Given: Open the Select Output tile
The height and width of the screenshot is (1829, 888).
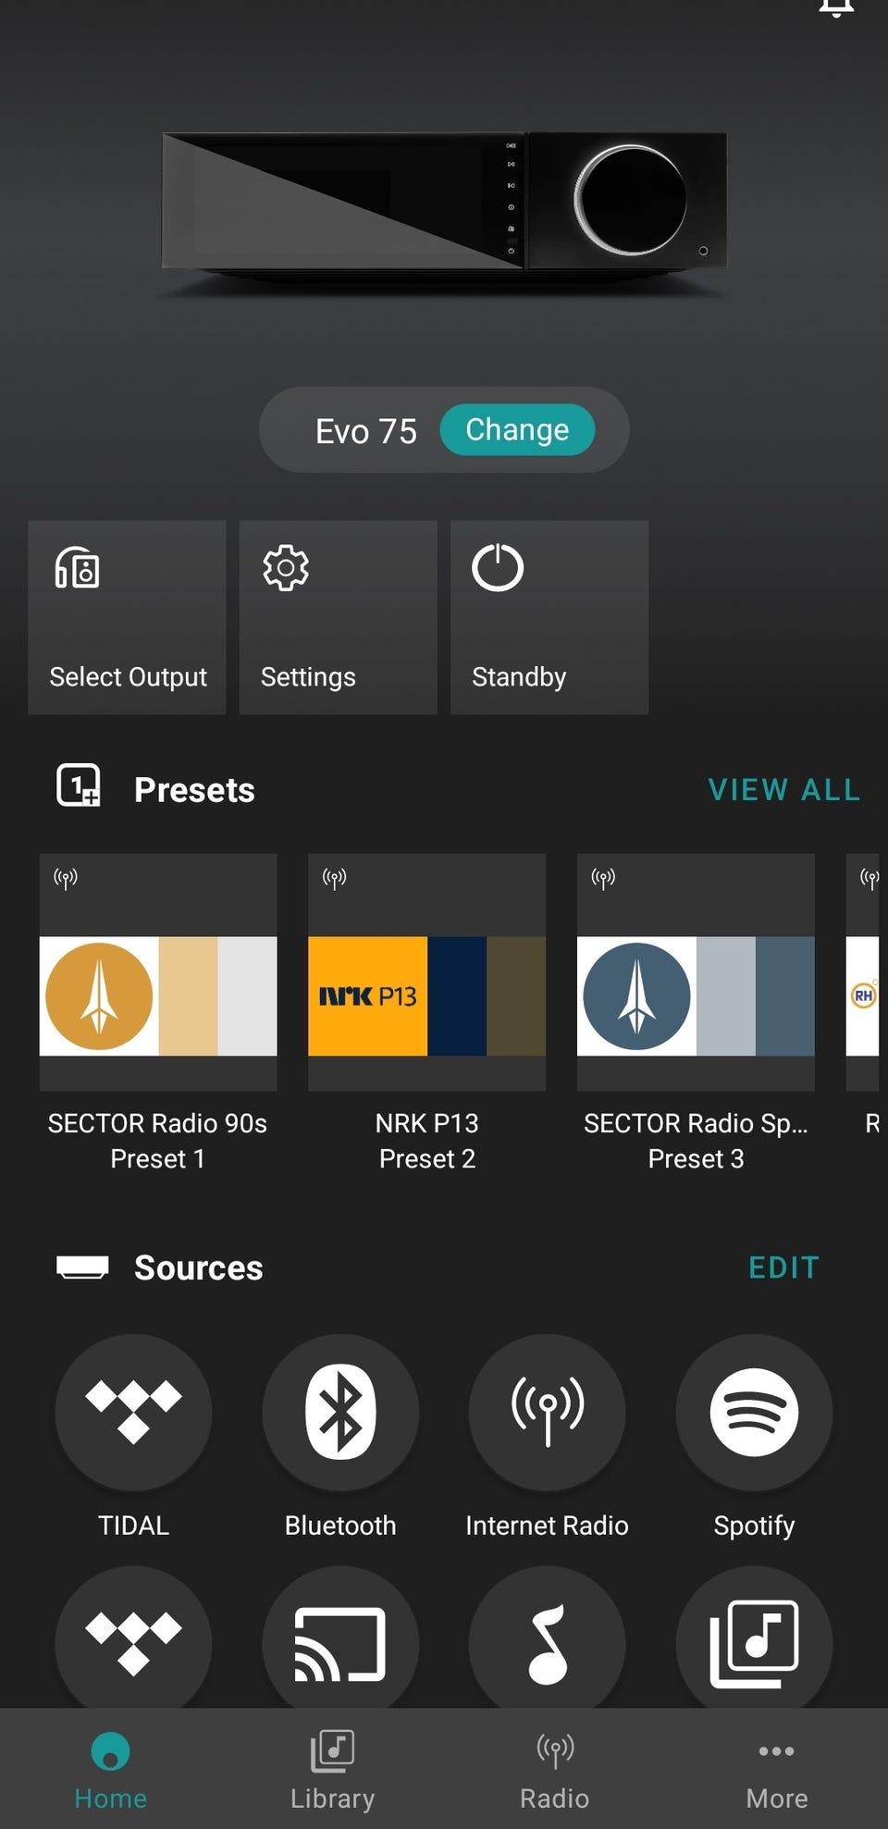Looking at the screenshot, I should (x=127, y=617).
